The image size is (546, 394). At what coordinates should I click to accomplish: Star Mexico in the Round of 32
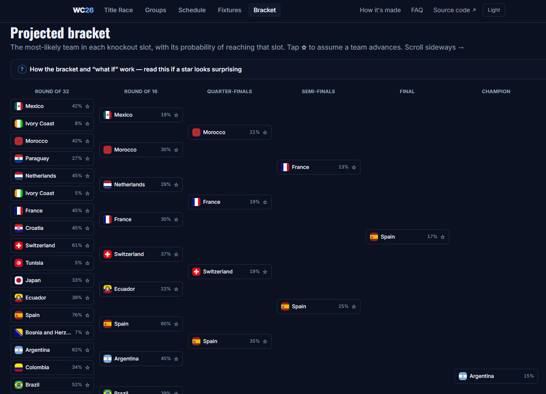[88, 106]
